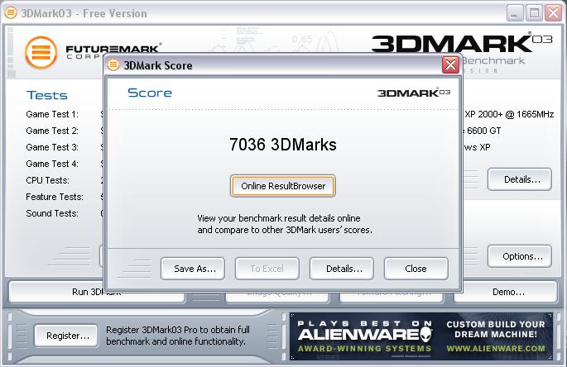The image size is (567, 367).
Task: Click the Feature Tests: label
Action: point(55,197)
